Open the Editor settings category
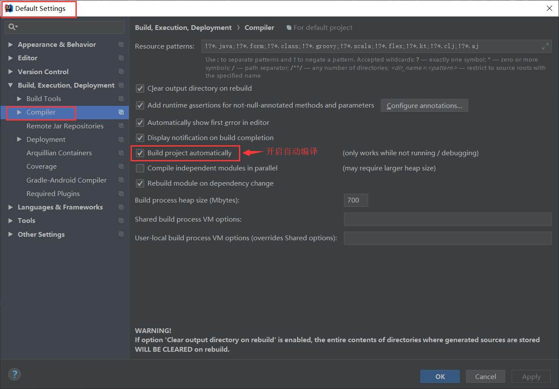The width and height of the screenshot is (559, 389). point(27,58)
